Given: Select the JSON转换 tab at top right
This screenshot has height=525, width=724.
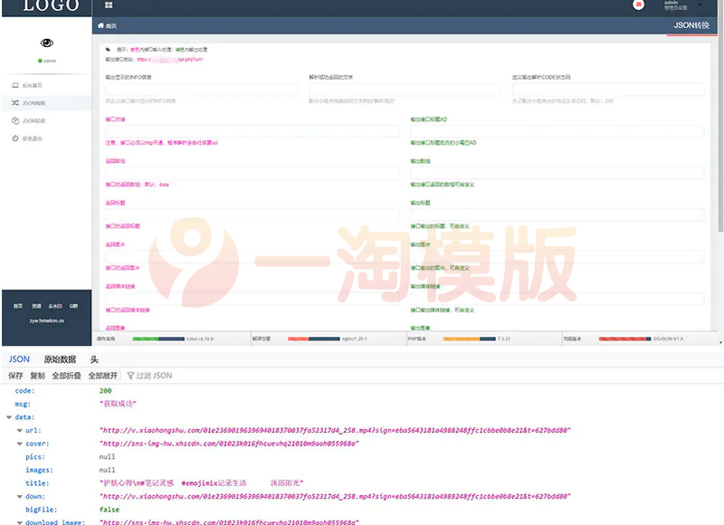Looking at the screenshot, I should coord(691,25).
